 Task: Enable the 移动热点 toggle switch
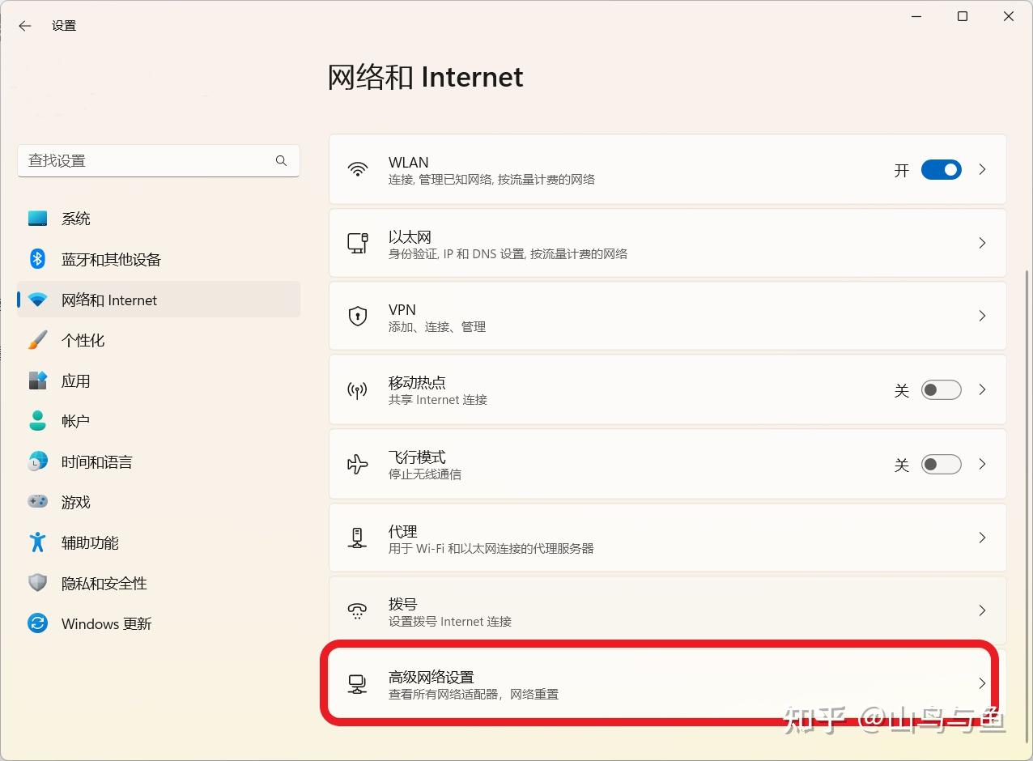tap(941, 389)
